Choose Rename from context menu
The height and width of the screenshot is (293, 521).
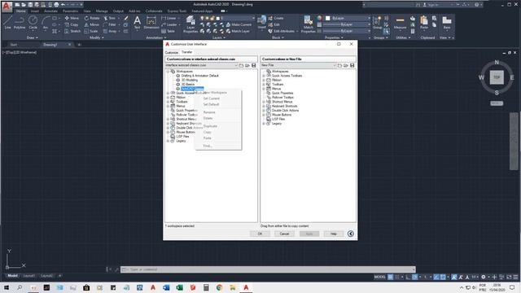(x=209, y=112)
